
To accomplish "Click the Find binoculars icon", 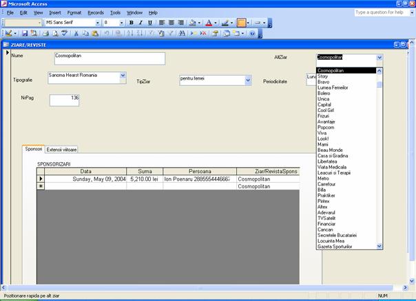I will coord(181,33).
